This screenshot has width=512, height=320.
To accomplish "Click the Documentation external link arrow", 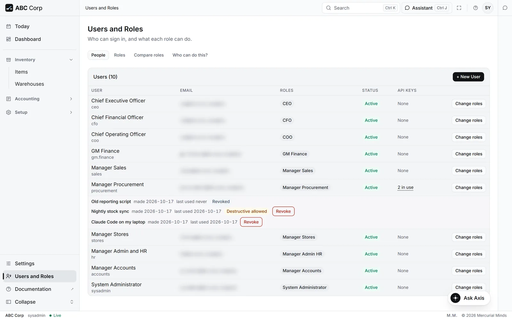I will point(72,289).
